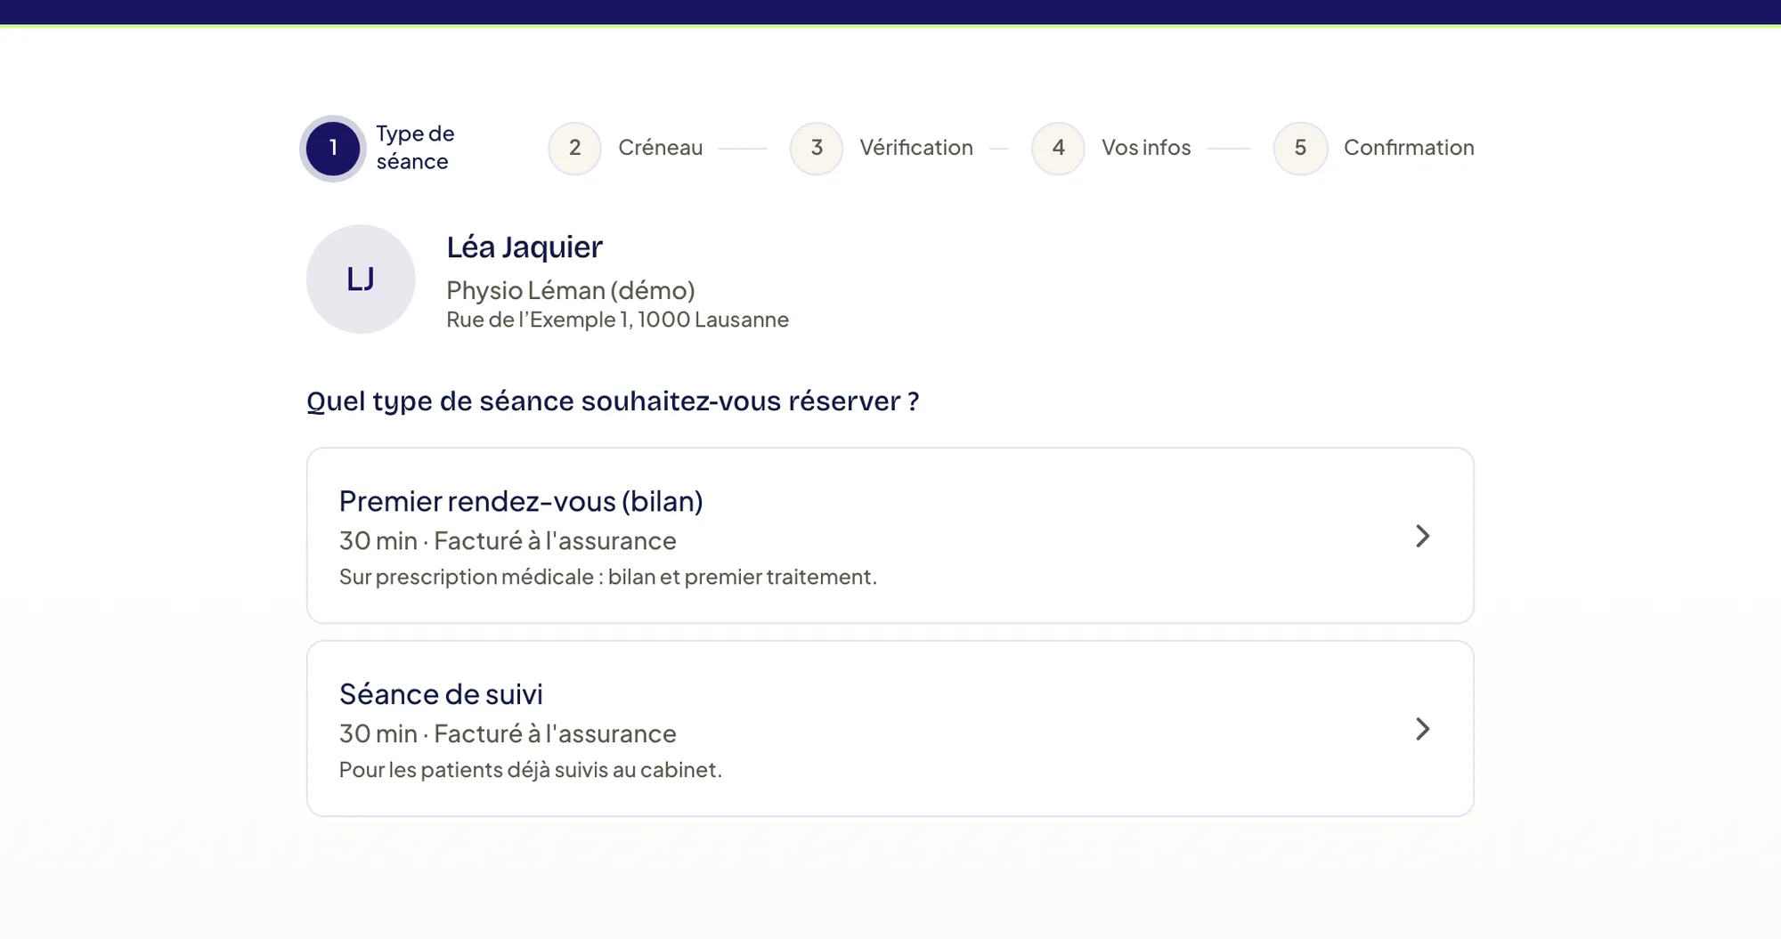Image resolution: width=1781 pixels, height=939 pixels.
Task: Click heading Quel type de séance souhaitez-vous réserver
Action: click(613, 401)
